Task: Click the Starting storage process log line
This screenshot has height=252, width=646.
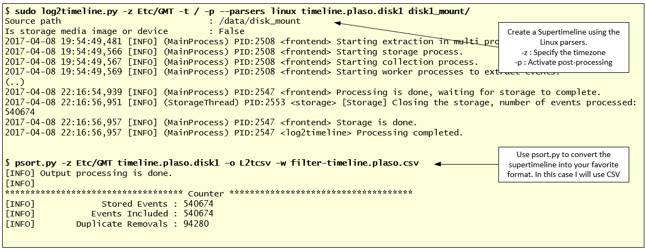Action: coord(234,52)
